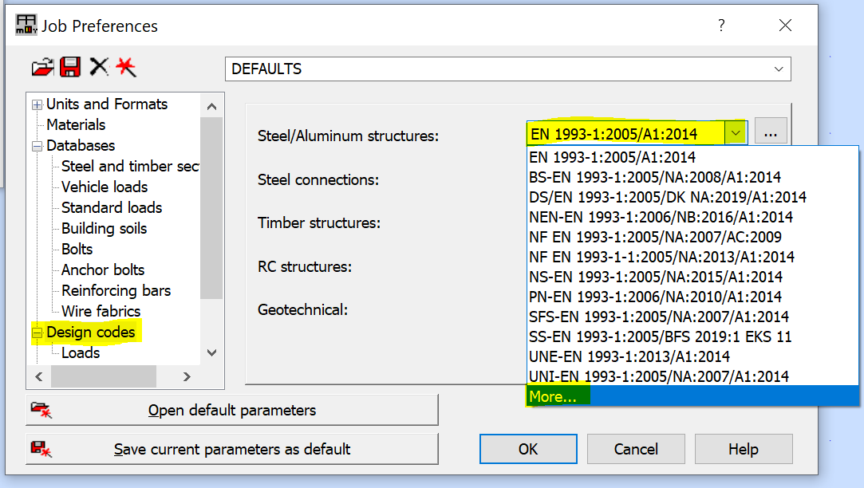Select Loads under Design codes
Screen dimensions: 864x488
[81, 353]
